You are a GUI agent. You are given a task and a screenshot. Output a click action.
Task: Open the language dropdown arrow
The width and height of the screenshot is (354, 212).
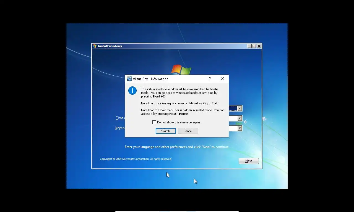point(240,108)
